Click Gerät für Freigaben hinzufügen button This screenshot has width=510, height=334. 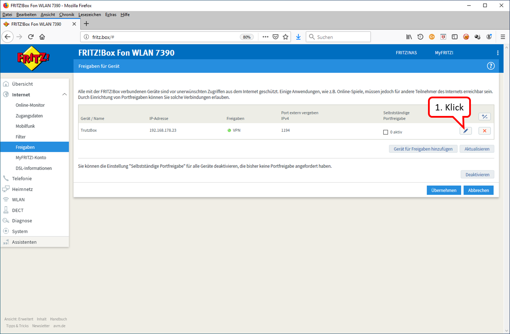point(423,149)
